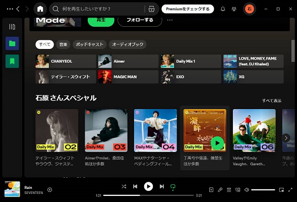Open the bookmark item in the sidebar
The image size is (297, 202).
(12, 61)
